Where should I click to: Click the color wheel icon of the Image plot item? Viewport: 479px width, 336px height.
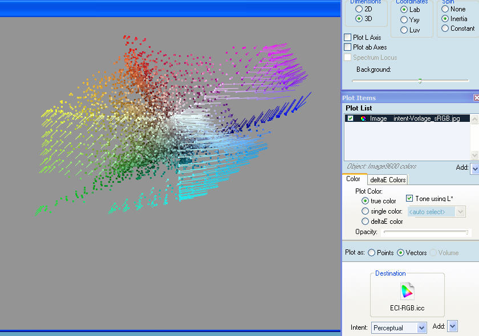point(363,118)
